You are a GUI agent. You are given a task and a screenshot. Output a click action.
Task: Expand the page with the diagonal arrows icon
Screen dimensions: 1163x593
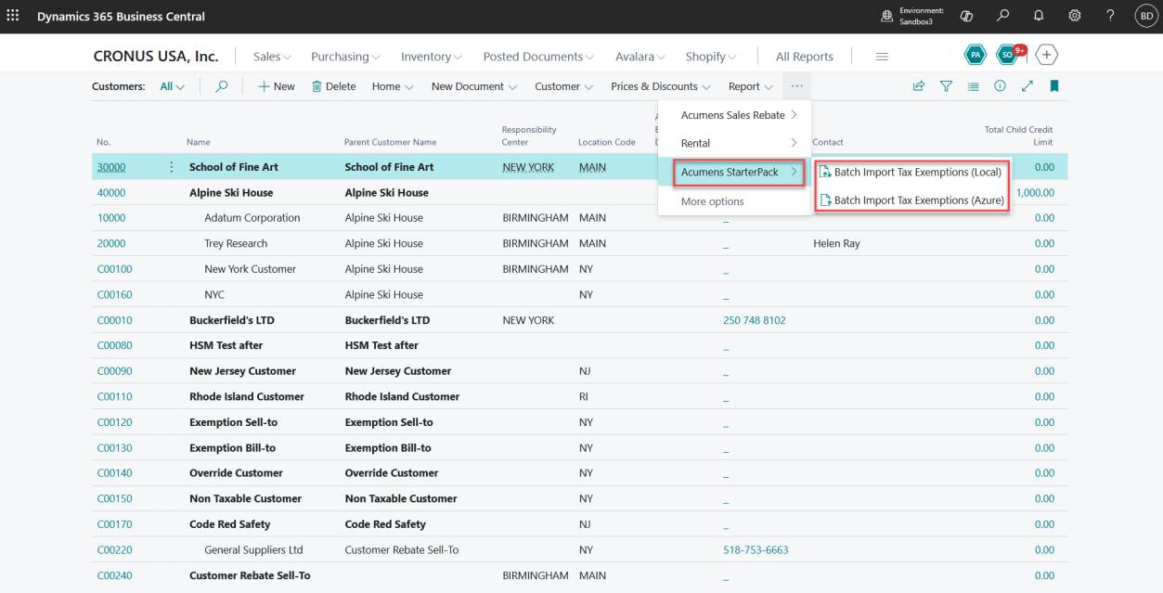[1027, 86]
